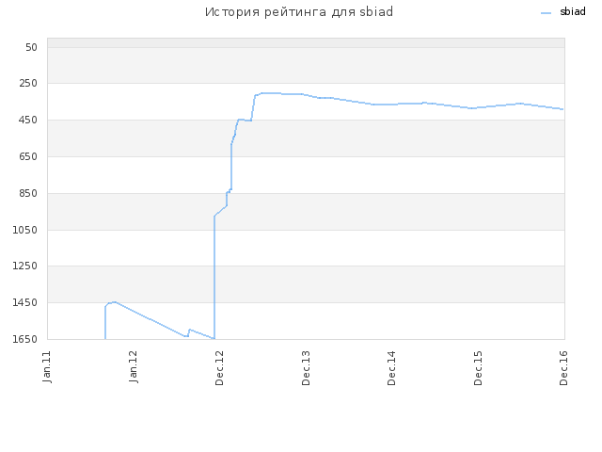Viewport: 602px width, 452px height.
Task: Click the Jan.11 x-axis label
Action: point(47,366)
